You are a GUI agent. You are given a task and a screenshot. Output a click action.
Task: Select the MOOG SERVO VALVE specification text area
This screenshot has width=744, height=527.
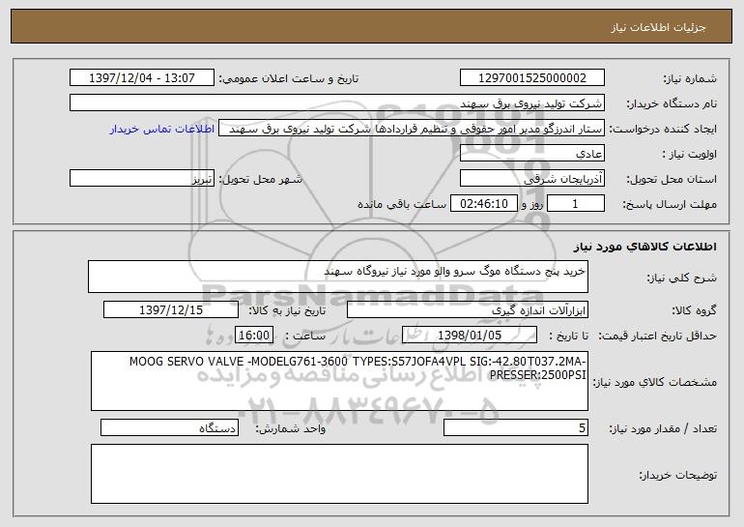point(339,381)
